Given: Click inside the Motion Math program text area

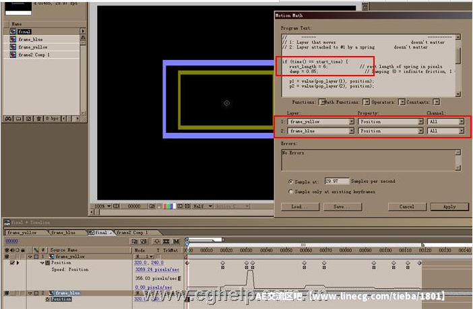Looking at the screenshot, I should pos(368,65).
